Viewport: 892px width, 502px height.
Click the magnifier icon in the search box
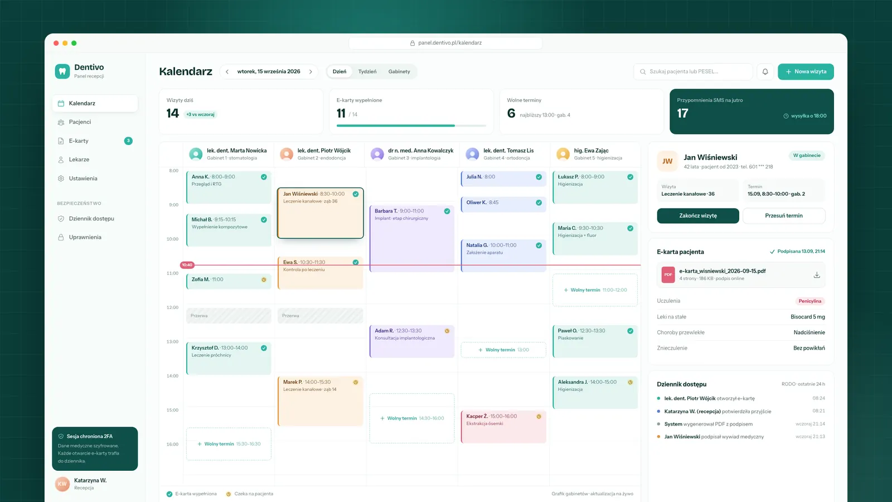(643, 71)
